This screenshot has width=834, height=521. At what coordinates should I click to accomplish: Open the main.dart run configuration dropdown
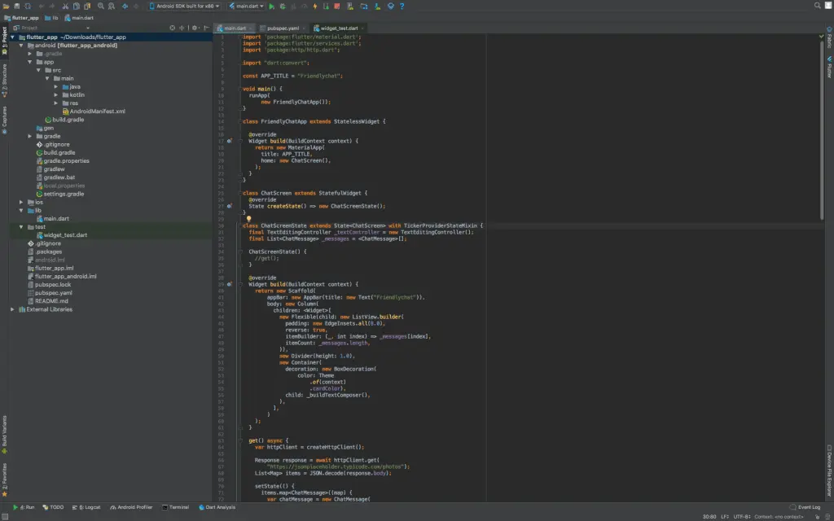pyautogui.click(x=244, y=6)
